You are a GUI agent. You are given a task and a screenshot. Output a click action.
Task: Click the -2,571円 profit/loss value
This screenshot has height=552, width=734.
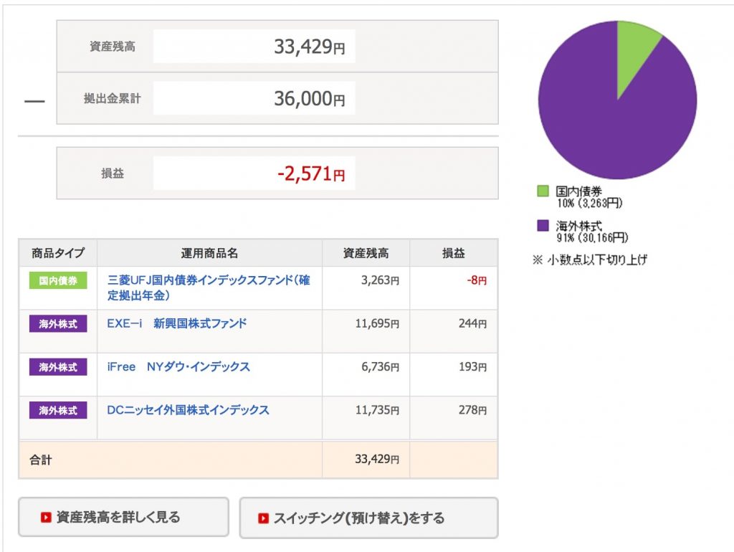(x=311, y=173)
